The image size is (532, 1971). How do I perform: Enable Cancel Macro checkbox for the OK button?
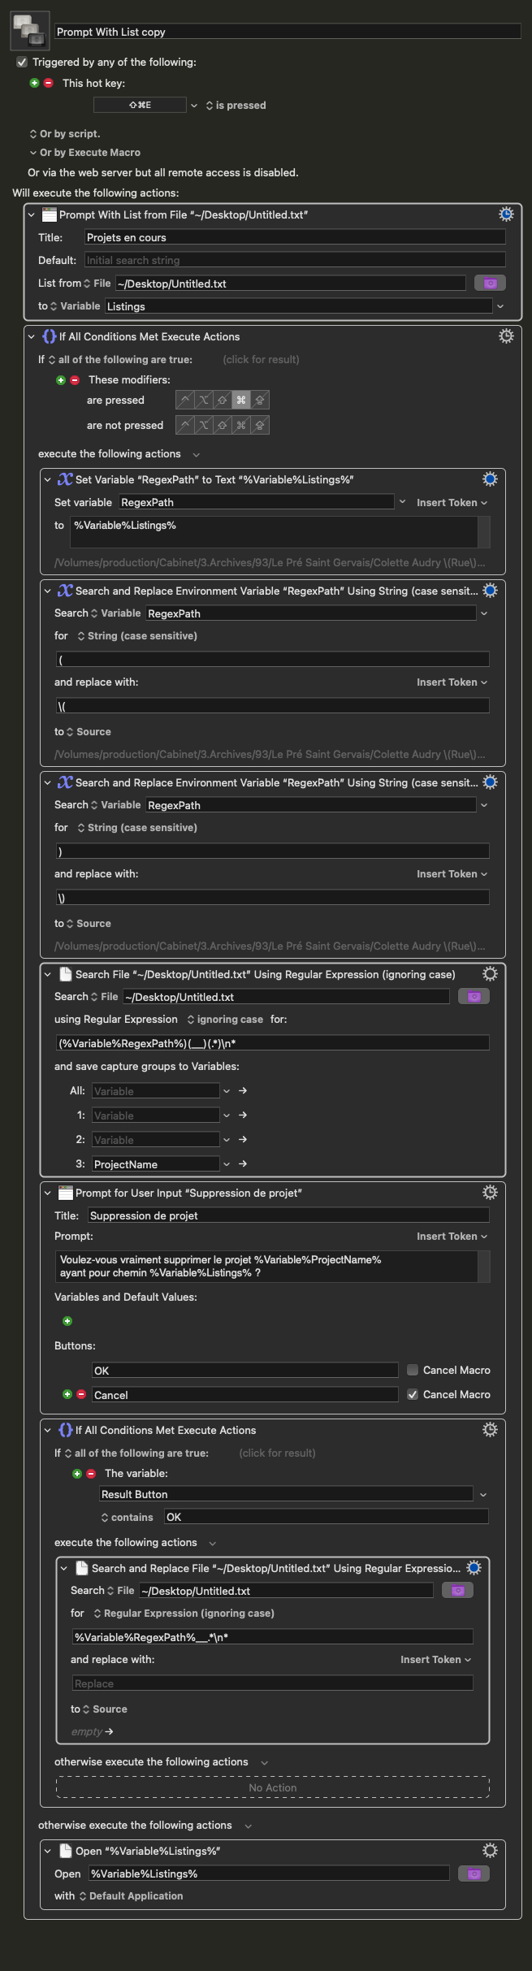413,1370
